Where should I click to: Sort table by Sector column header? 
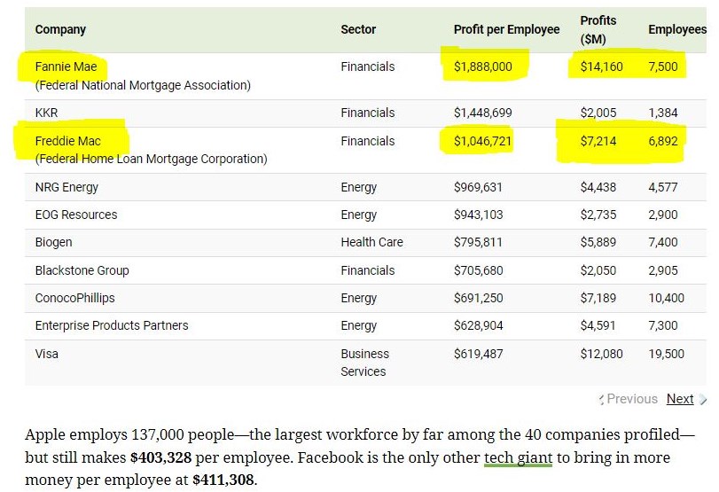pyautogui.click(x=357, y=29)
